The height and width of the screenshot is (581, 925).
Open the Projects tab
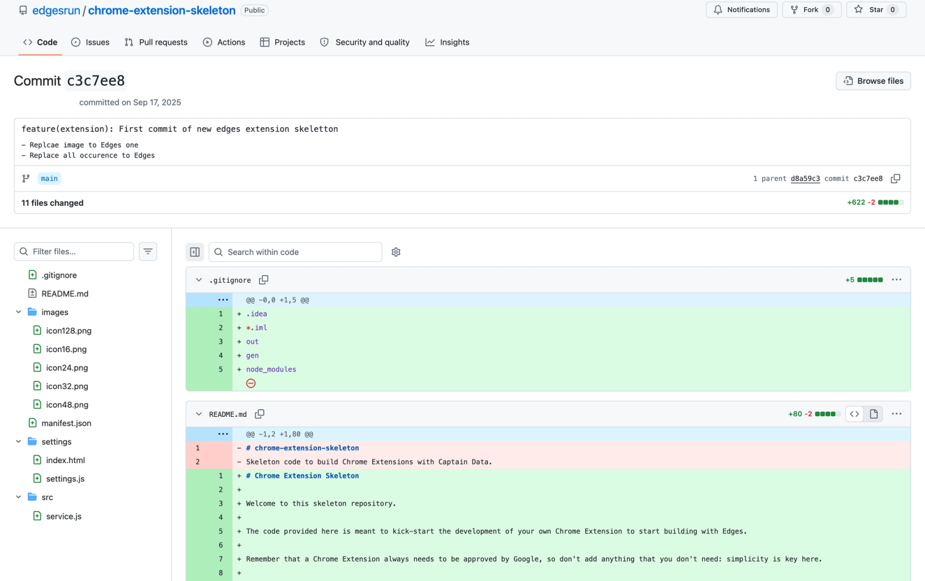tap(283, 42)
